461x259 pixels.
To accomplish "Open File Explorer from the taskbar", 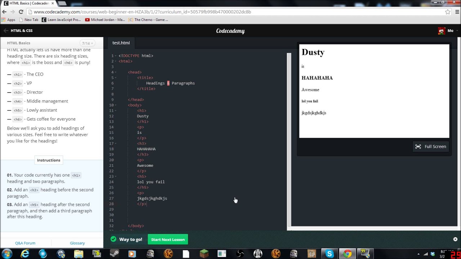I will (79, 254).
